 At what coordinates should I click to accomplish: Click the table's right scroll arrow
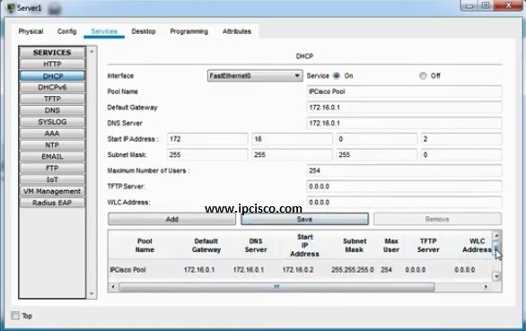[486, 287]
